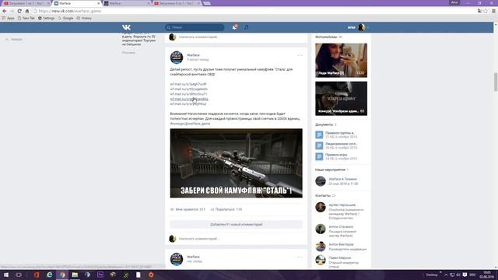Screen dimensions: 498x280
Task: Click the VK search field
Action: tap(195, 27)
